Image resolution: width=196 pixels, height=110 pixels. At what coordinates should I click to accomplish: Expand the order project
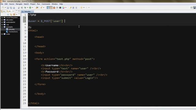(2, 34)
